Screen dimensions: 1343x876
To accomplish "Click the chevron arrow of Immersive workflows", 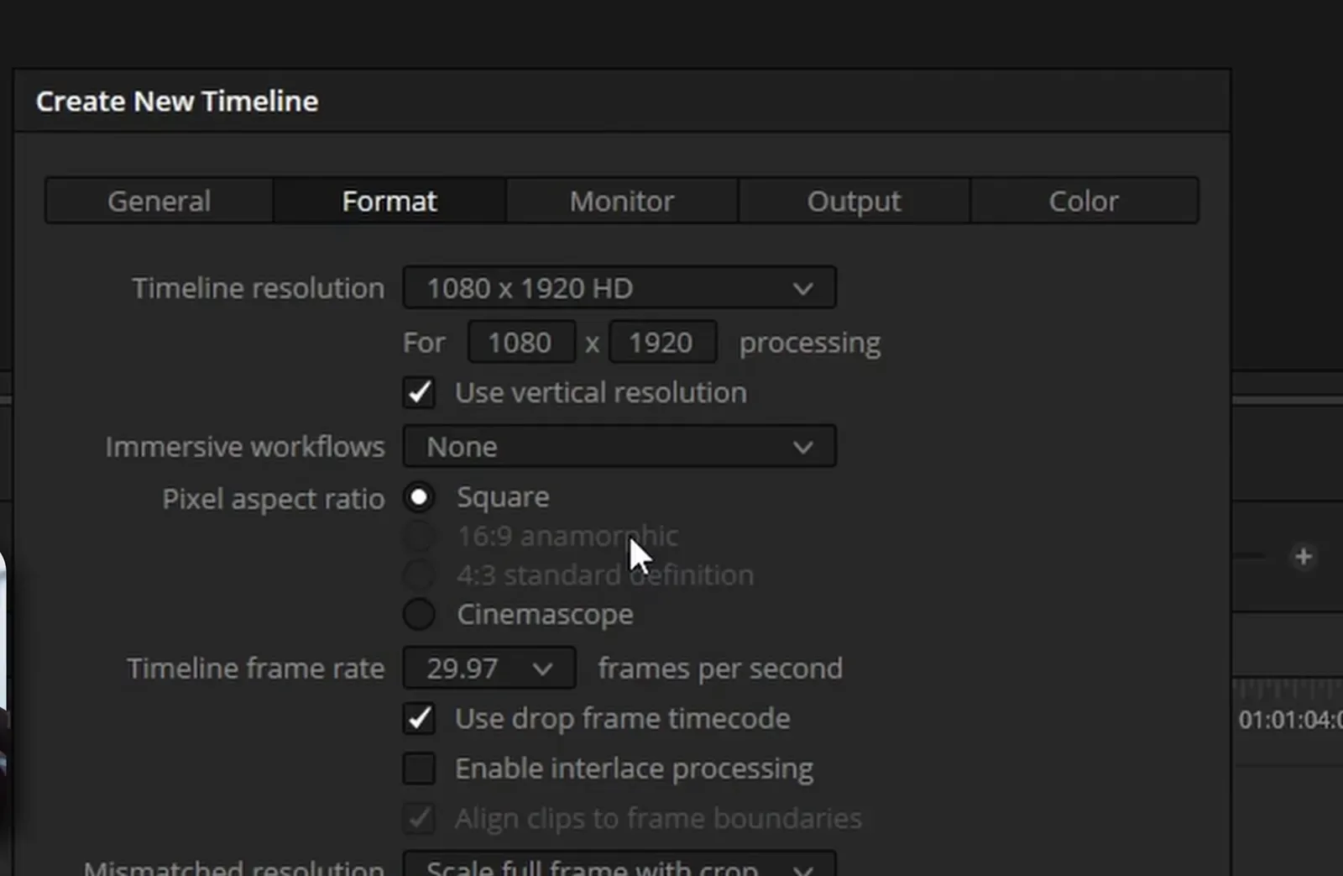I will coord(802,447).
